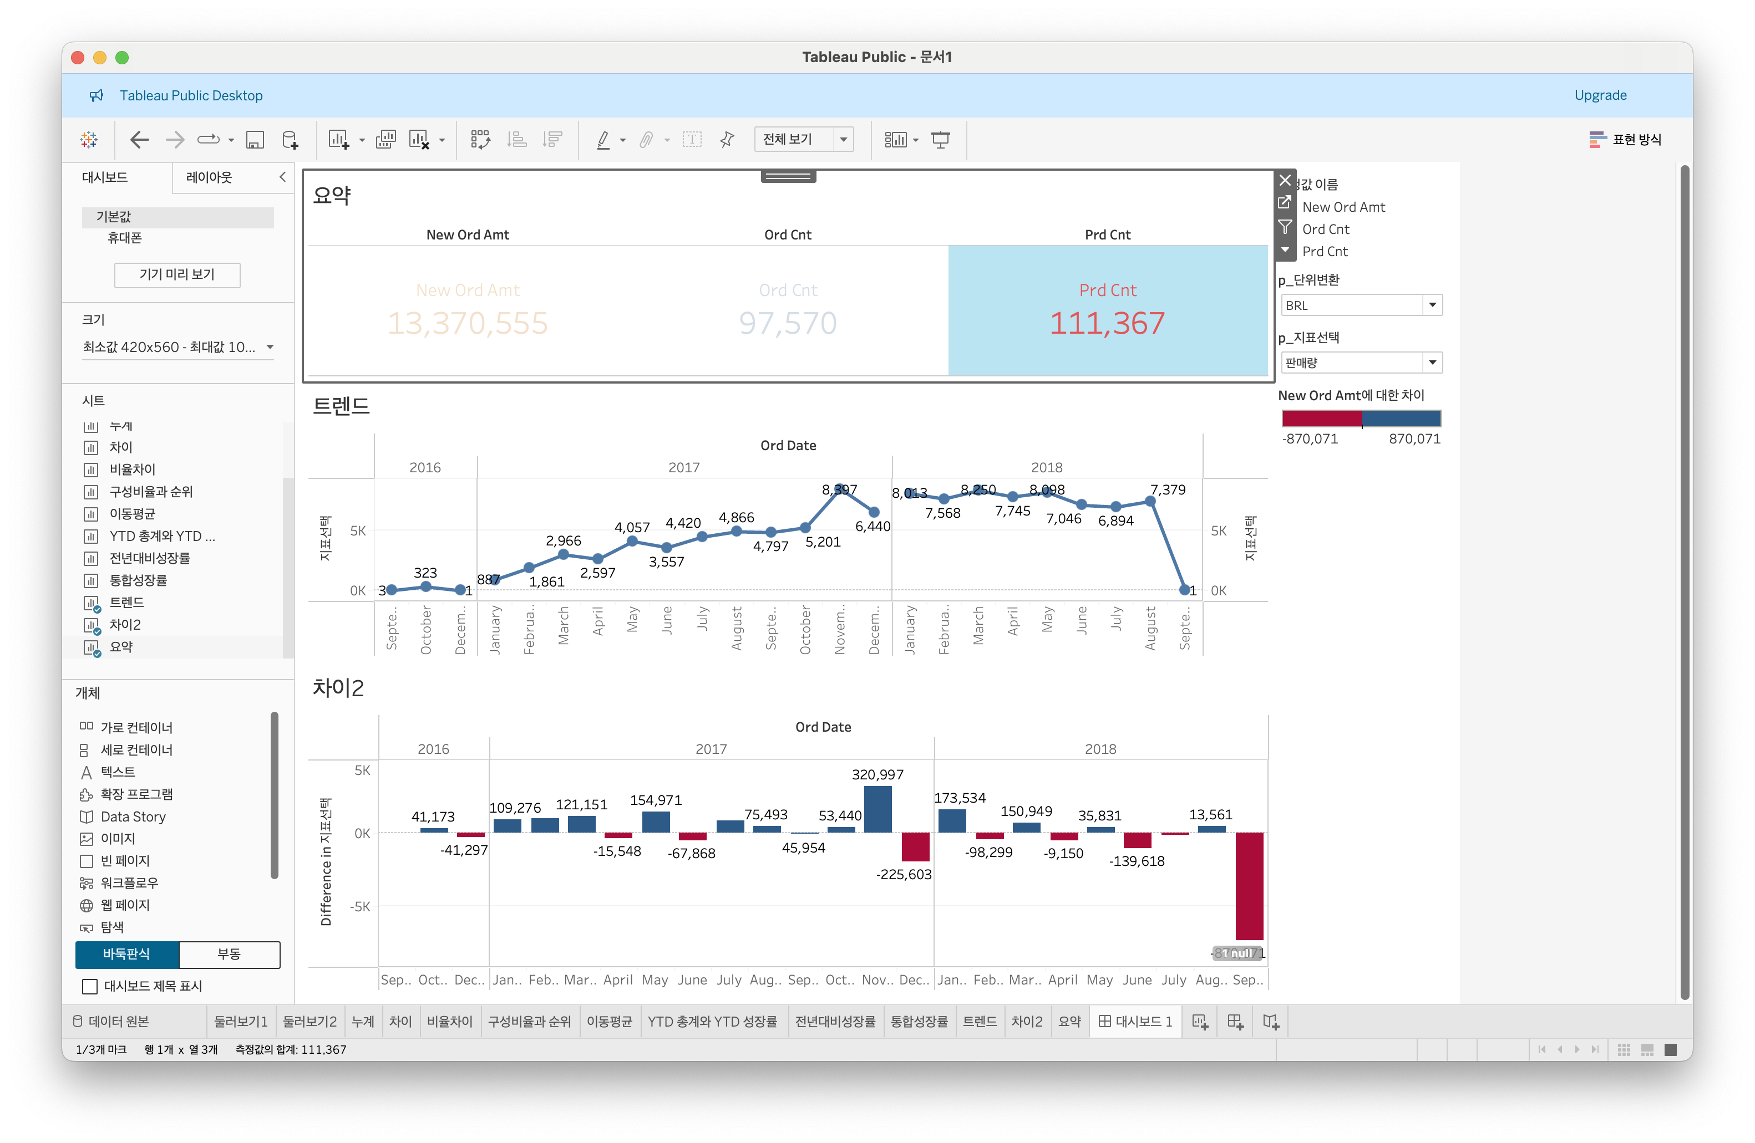Screen dimensions: 1755x1143
Task: Click the Use as filter funnel icon
Action: [1285, 227]
